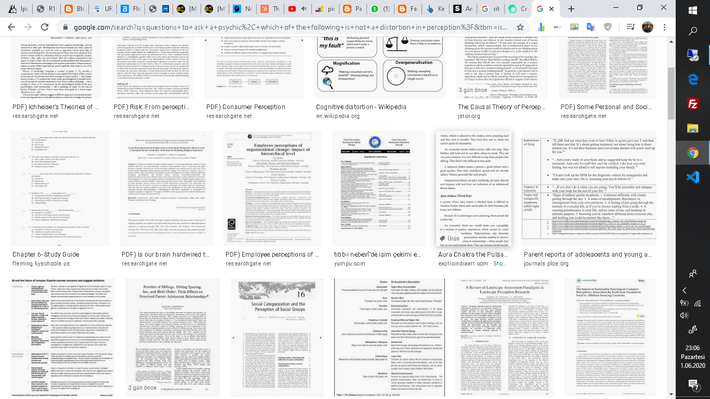The height and width of the screenshot is (399, 710).
Task: Open the Windows Start menu
Action: coord(693,10)
